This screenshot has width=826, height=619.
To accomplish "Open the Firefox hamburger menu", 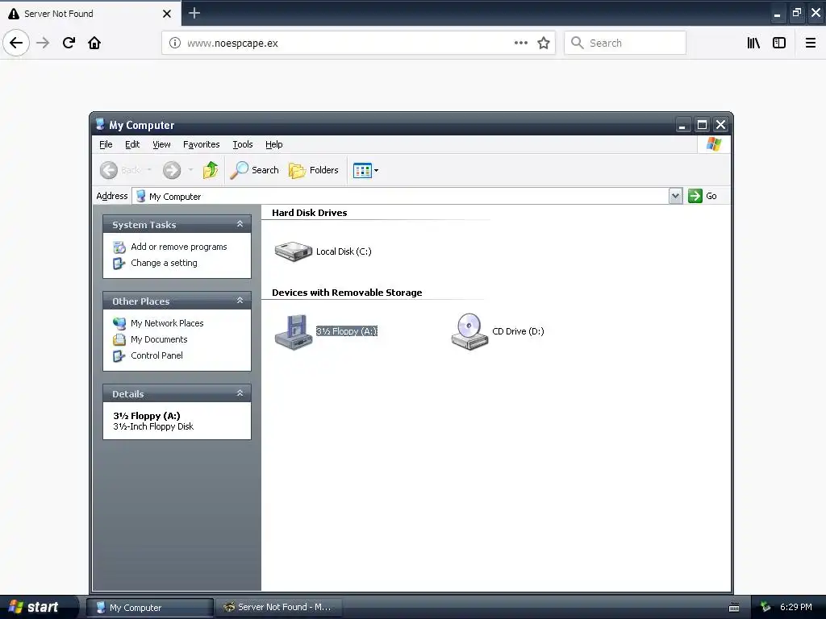I will click(811, 43).
